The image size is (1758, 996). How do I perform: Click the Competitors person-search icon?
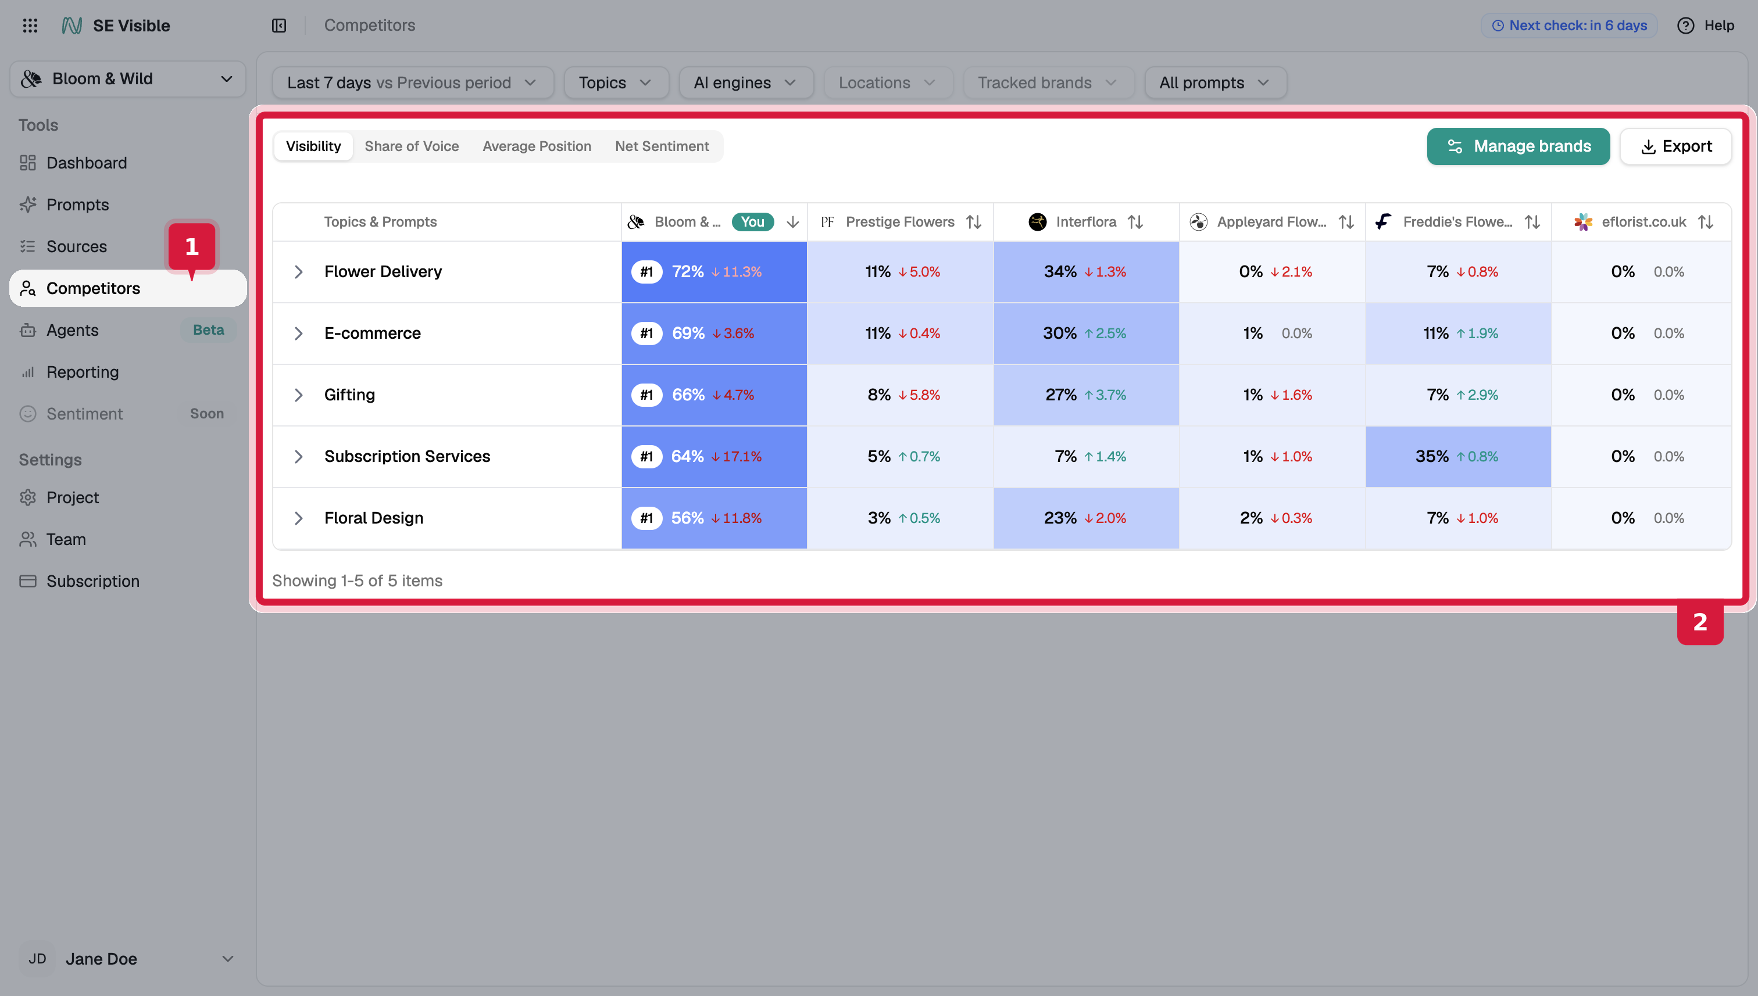tap(28, 288)
